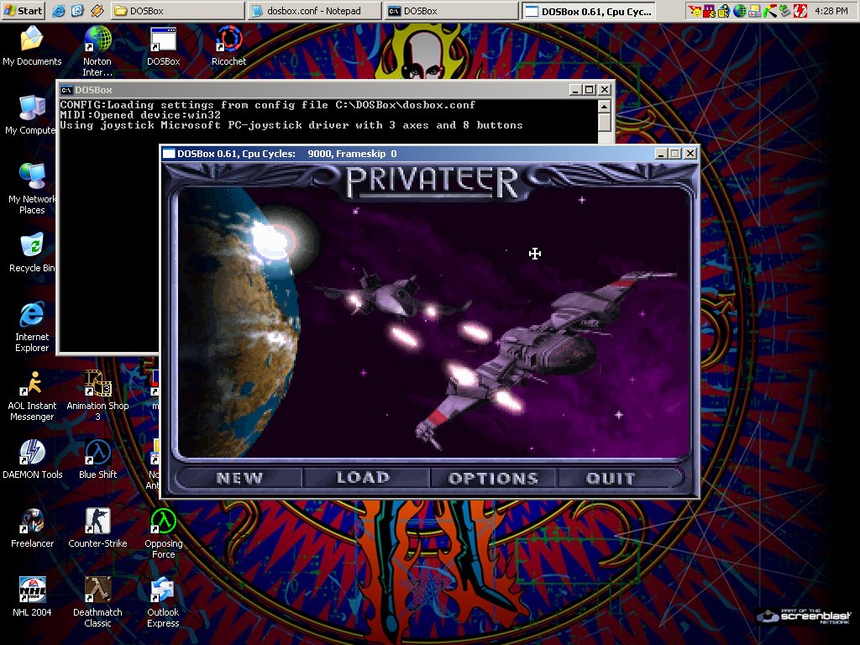Launch the NHL 2004 shortcut
Image resolution: width=860 pixels, height=645 pixels.
click(x=31, y=591)
